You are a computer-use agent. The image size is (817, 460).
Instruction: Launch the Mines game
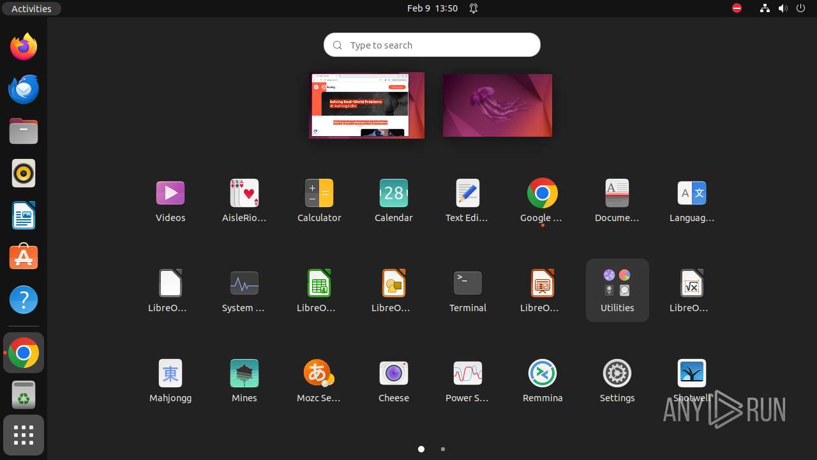tap(244, 381)
